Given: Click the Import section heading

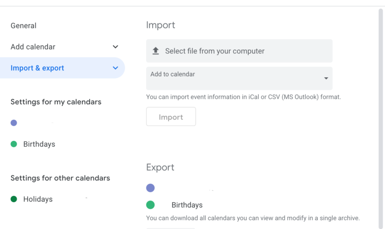Looking at the screenshot, I should pos(160,25).
